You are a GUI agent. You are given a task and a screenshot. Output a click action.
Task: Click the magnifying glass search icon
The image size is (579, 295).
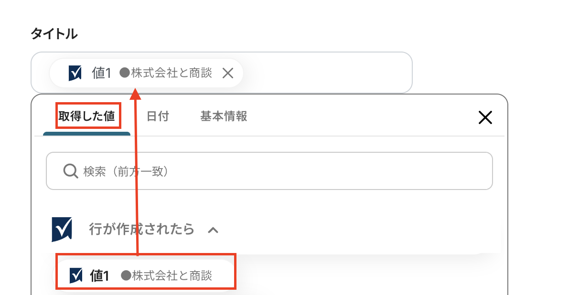pyautogui.click(x=71, y=171)
